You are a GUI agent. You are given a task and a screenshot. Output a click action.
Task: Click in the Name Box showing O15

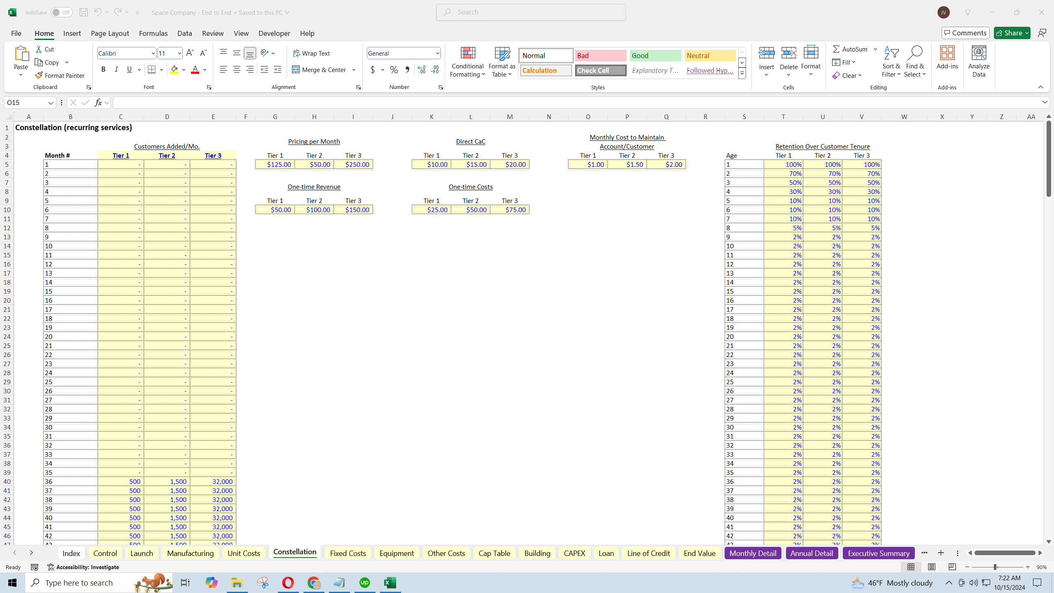[26, 103]
